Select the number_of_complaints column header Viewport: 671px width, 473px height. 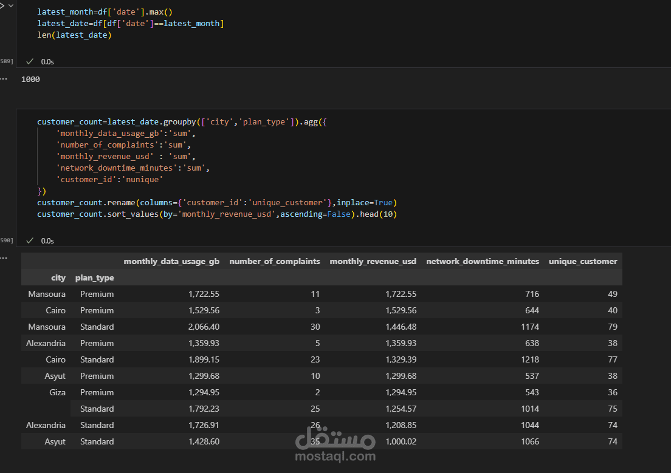coord(274,261)
